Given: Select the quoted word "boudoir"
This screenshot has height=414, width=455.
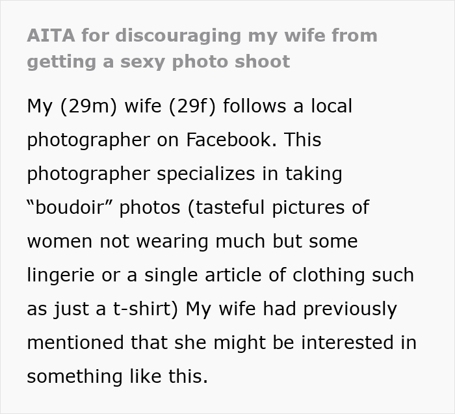Looking at the screenshot, I should (70, 207).
